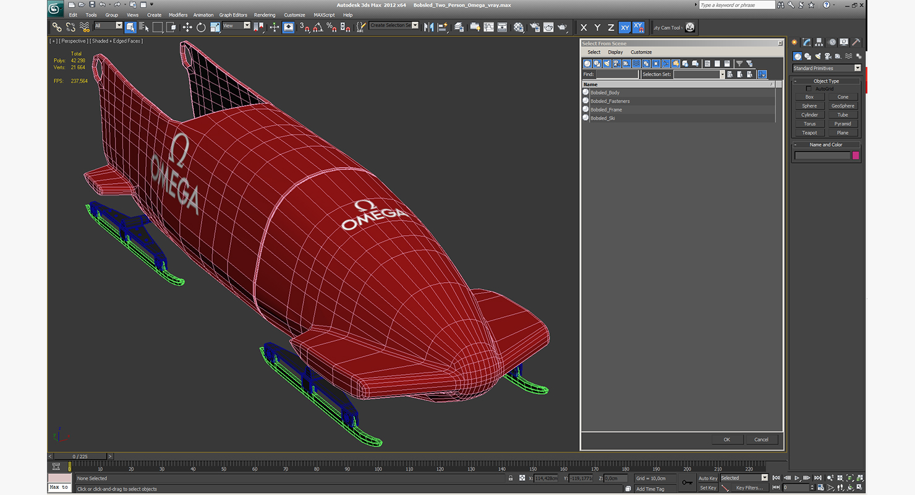The width and height of the screenshot is (915, 495).
Task: Toggle Display Space Warps filter
Action: pos(637,64)
